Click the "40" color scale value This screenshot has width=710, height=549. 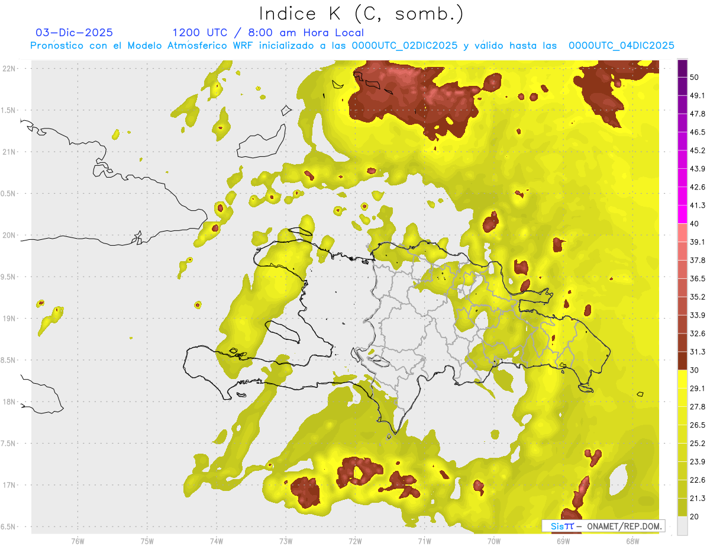695,224
